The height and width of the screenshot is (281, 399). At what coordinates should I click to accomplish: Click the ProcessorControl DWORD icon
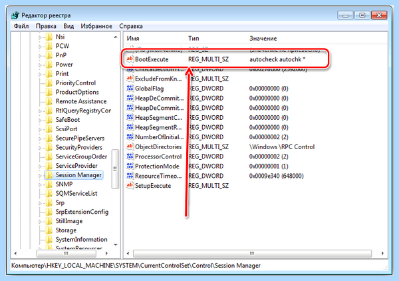130,156
